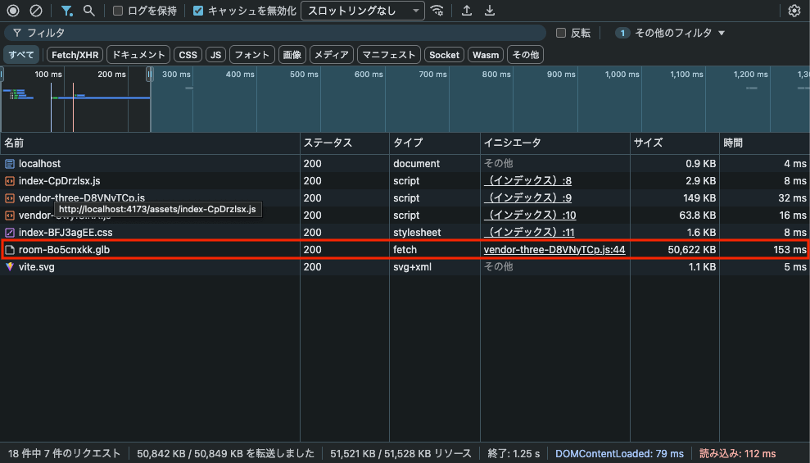Screen dimensions: 810x463
Task: Click the export HAR download icon
Action: (490, 11)
